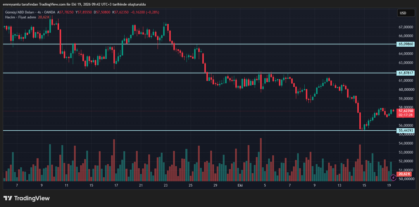This screenshot has height=207, width=419.
Task: Click the purple lightning bolt icon
Action: coord(393,178)
